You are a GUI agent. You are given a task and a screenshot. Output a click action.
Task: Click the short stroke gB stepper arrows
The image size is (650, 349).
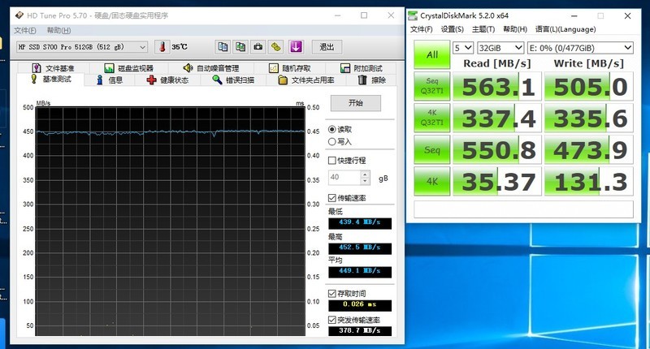(365, 177)
